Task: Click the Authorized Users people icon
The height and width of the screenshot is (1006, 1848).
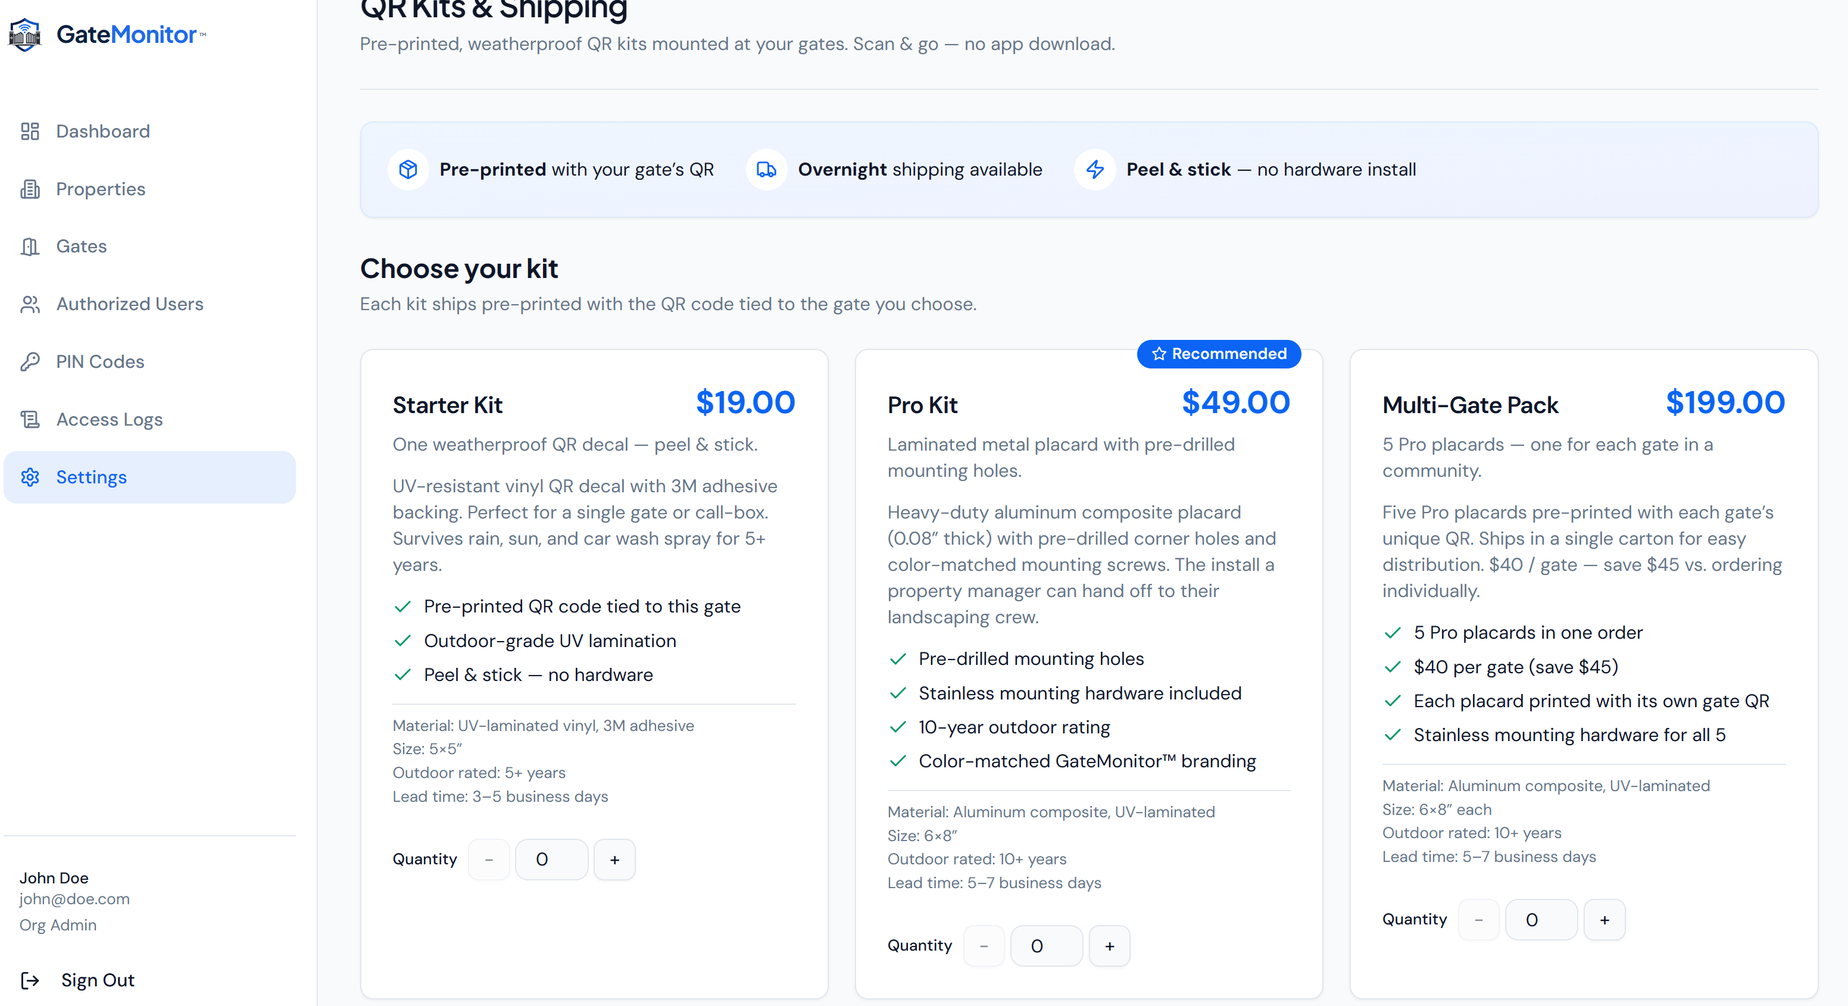Action: (x=30, y=304)
